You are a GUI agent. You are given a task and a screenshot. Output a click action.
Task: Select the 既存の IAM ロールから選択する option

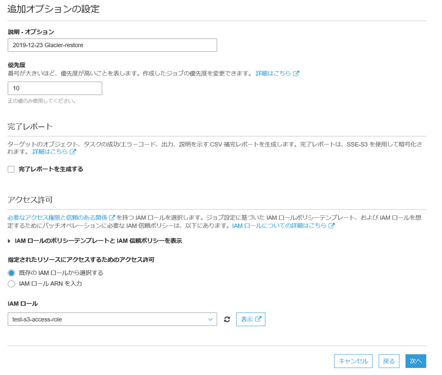coord(11,273)
